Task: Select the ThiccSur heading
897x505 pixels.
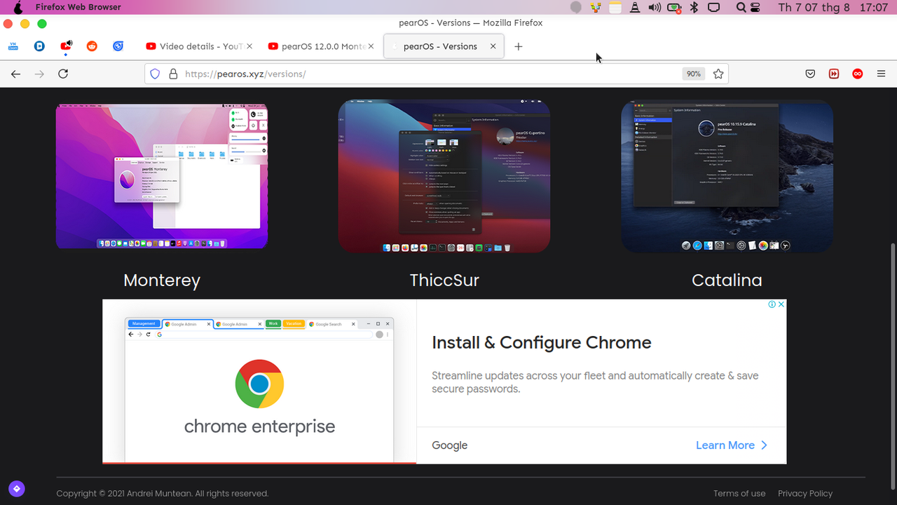Action: pyautogui.click(x=444, y=280)
